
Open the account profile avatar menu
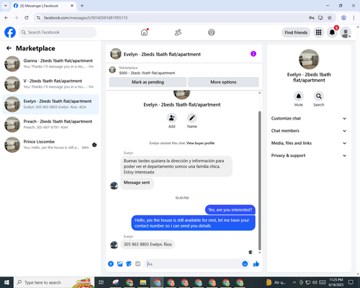click(346, 32)
